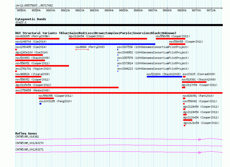Select esv3344223 1000Genomes variant label
230x167 pixels.
click(153, 69)
